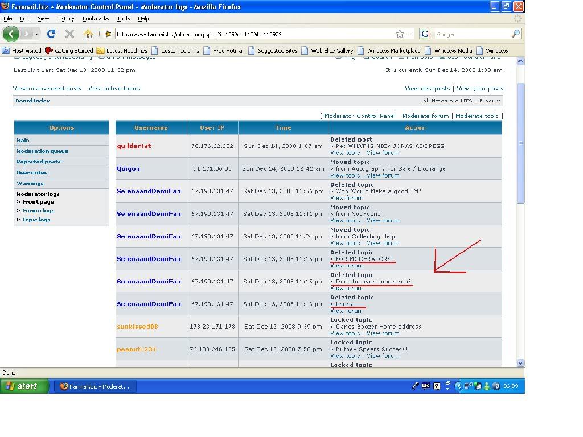Image resolution: width=583 pixels, height=437 pixels.
Task: Open the File menu
Action: coord(8,19)
